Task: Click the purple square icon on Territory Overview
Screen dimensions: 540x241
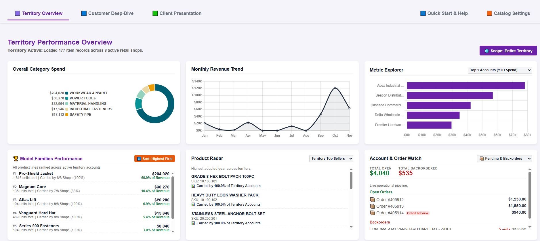Action: (x=18, y=13)
